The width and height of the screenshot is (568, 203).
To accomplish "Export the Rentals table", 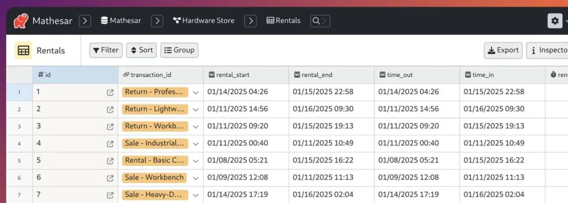I will tap(503, 50).
